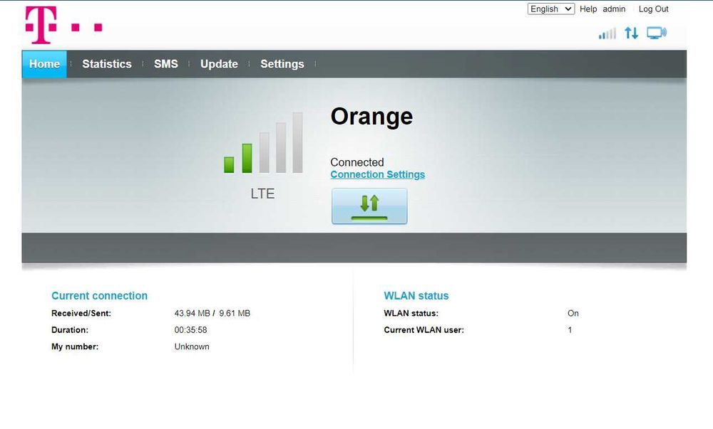Click the large LTE signal bars graphic

pyautogui.click(x=263, y=142)
